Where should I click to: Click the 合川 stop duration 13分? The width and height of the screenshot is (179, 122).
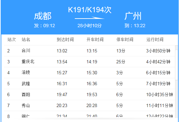click(x=121, y=51)
